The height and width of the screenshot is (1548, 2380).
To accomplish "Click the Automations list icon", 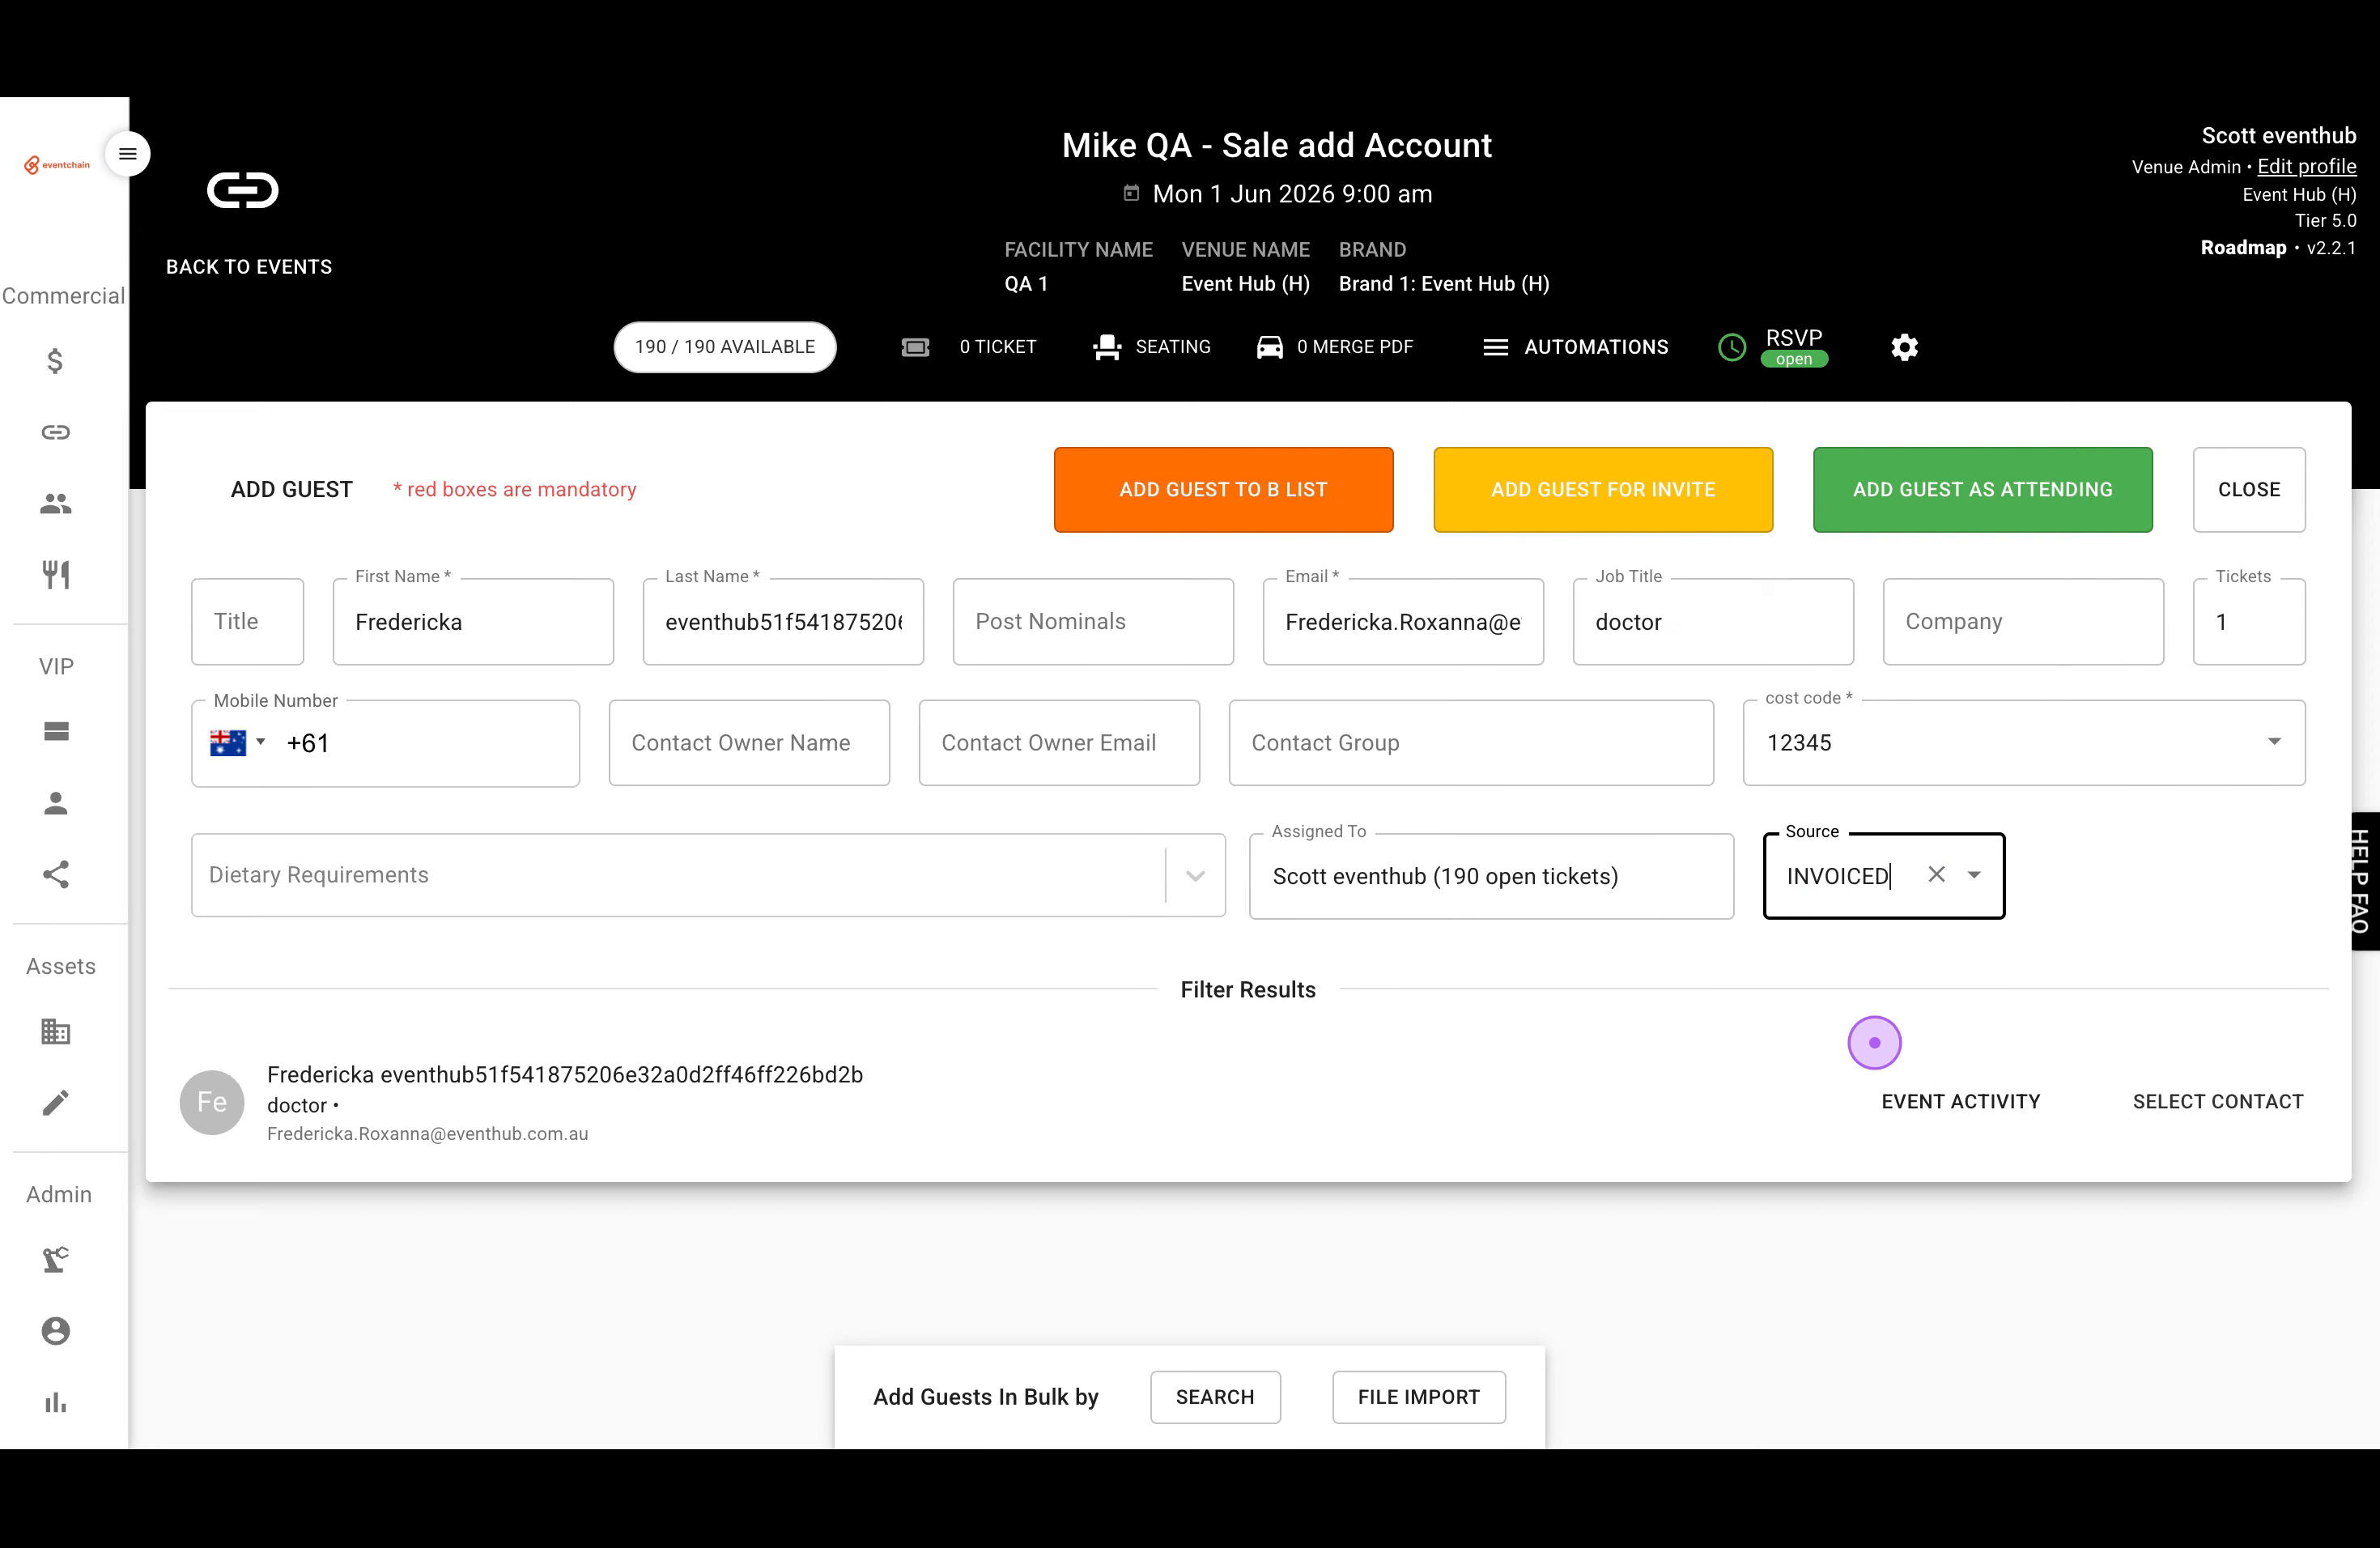I will (x=1496, y=347).
